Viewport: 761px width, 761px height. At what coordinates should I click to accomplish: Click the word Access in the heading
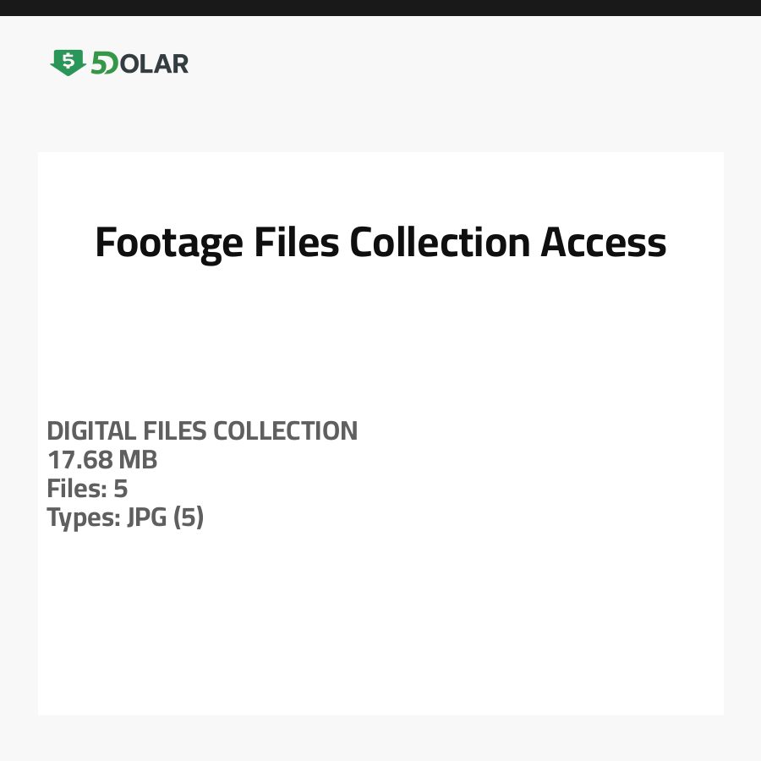(x=604, y=243)
